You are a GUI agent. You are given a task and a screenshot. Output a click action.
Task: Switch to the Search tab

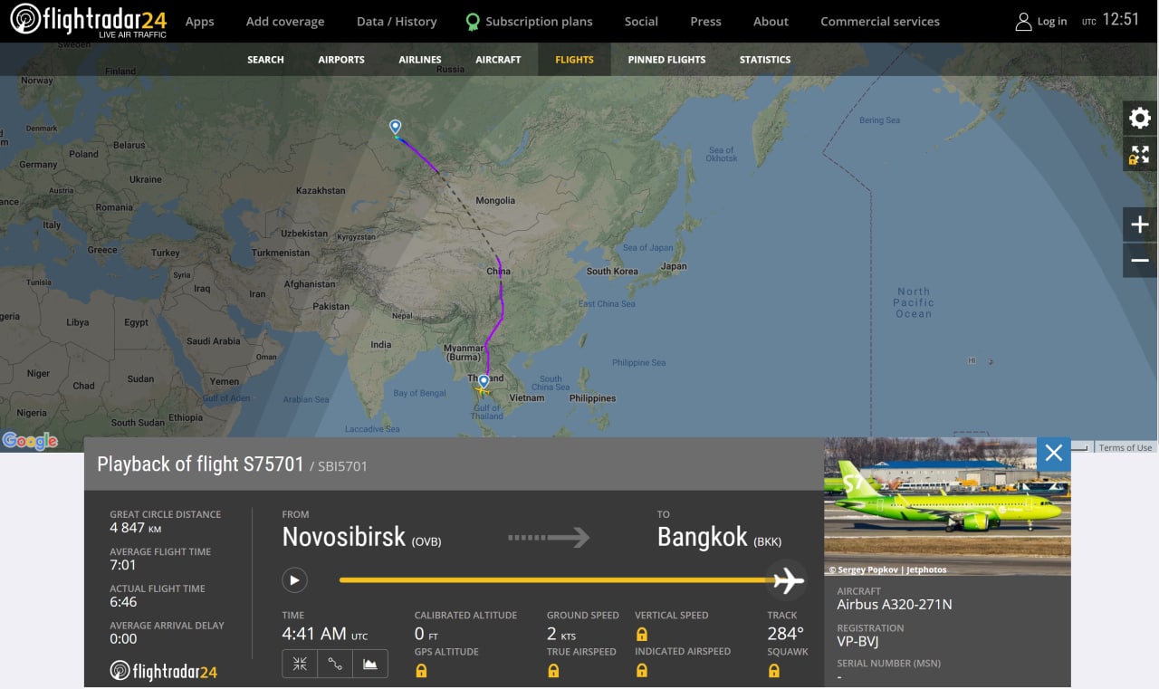(265, 60)
